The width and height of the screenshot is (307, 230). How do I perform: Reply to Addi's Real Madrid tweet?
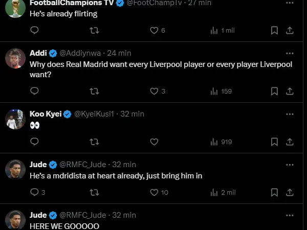(34, 91)
